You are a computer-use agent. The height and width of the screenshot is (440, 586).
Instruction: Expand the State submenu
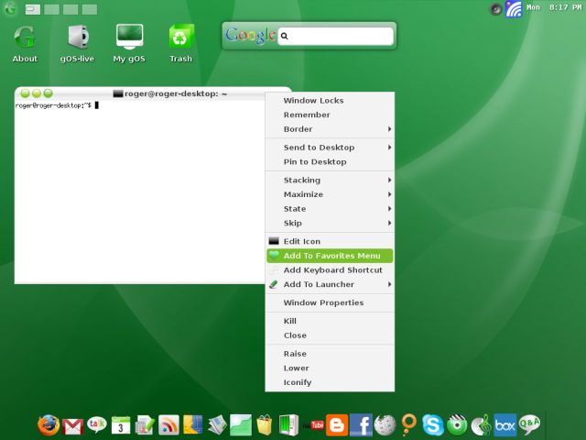[330, 209]
